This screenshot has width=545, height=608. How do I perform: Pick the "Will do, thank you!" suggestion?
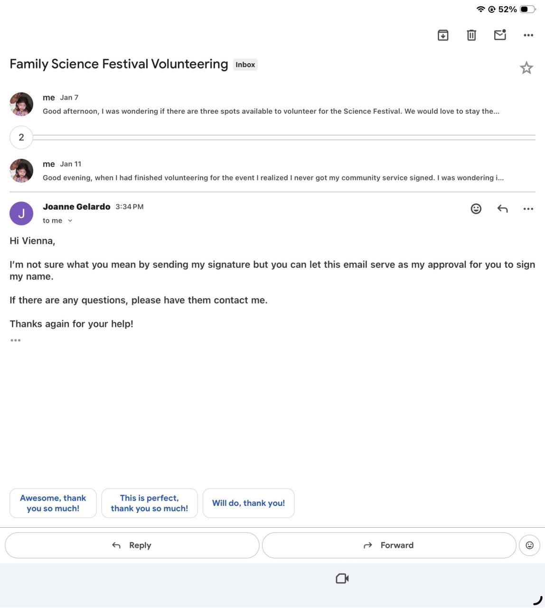(248, 503)
